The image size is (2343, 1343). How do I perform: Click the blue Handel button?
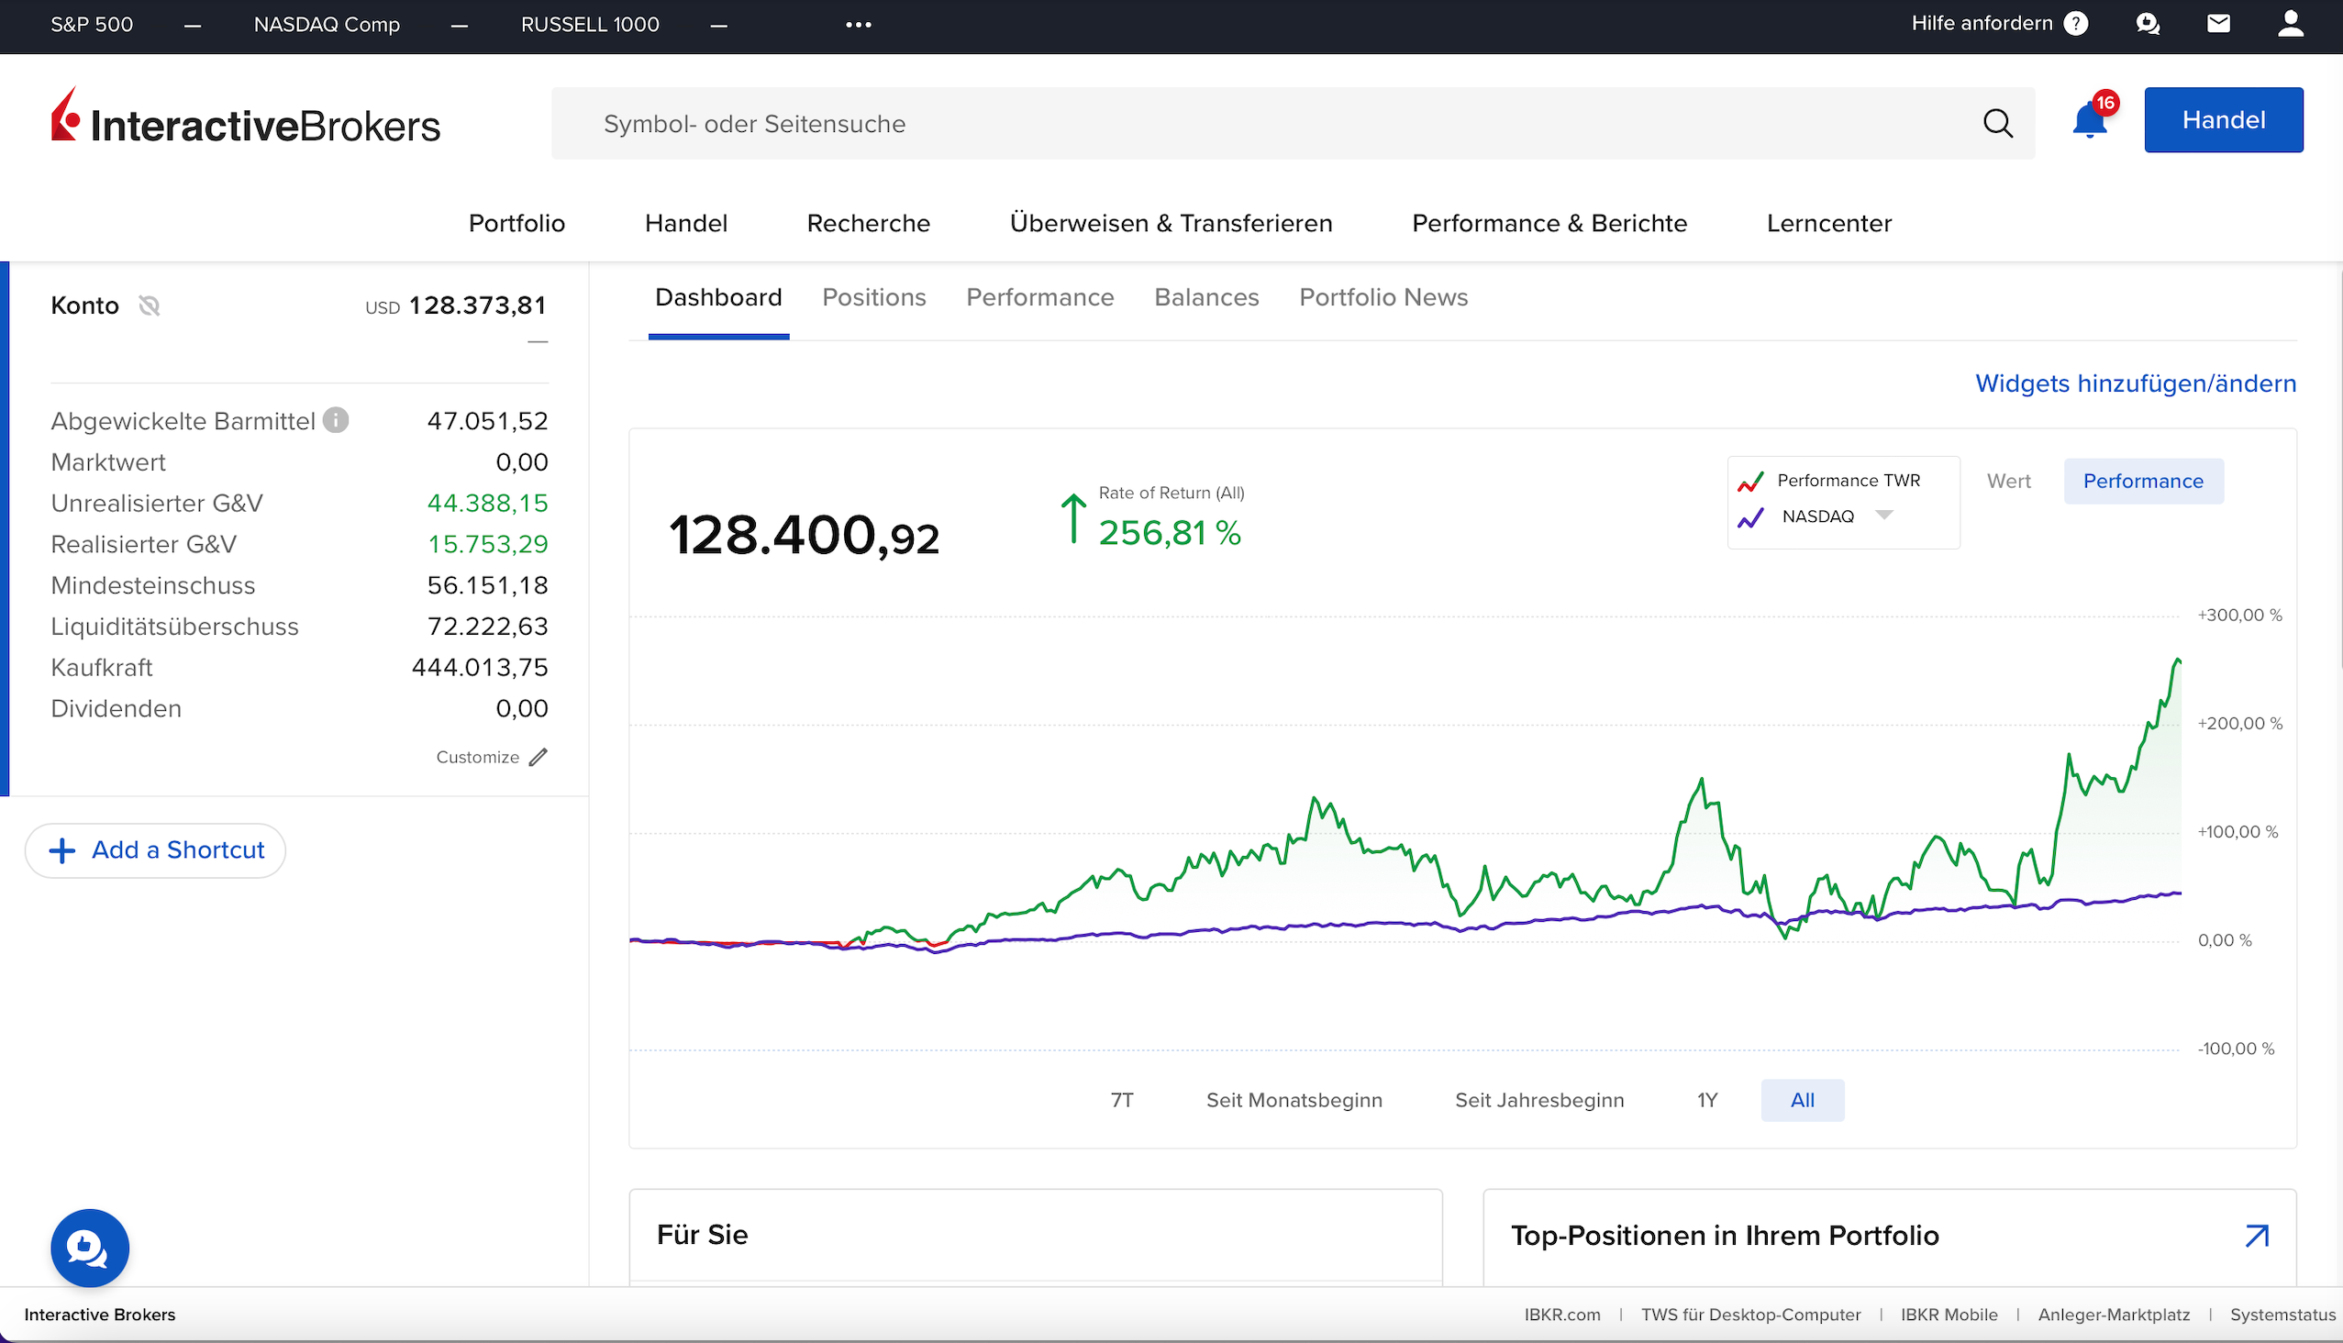pyautogui.click(x=2222, y=120)
